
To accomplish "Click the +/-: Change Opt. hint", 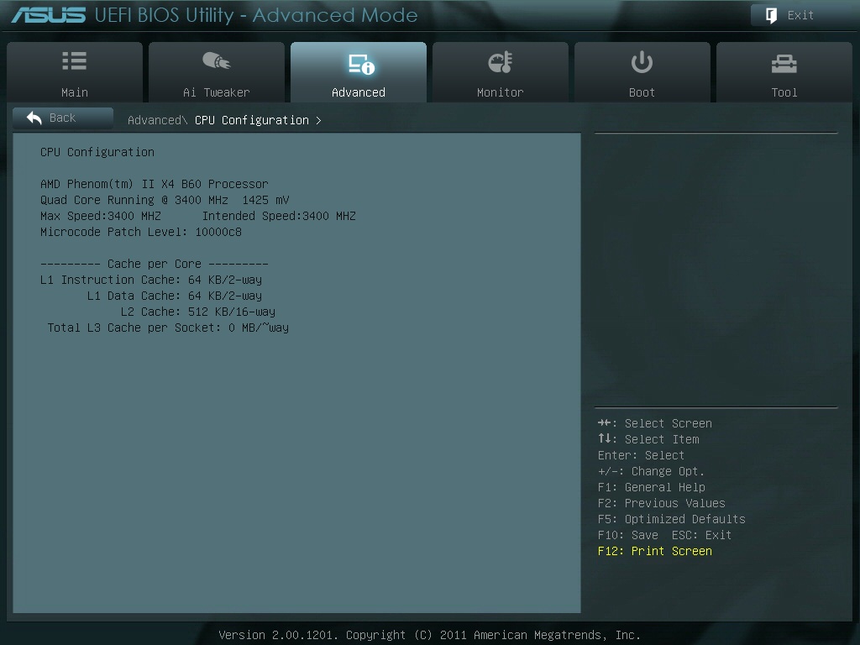I will (651, 471).
